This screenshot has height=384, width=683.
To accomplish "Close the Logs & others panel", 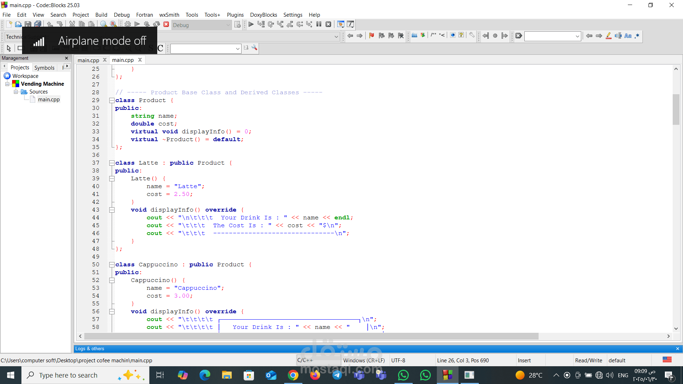I will point(677,349).
